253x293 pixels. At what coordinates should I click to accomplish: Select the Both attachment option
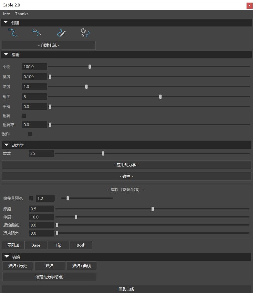(81, 245)
